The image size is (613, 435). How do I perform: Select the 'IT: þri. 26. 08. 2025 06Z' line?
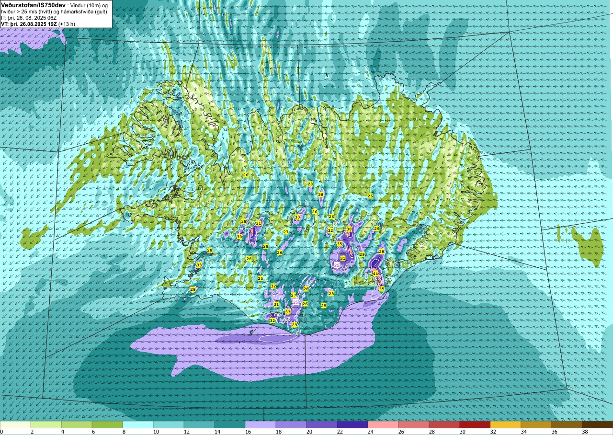(x=28, y=18)
